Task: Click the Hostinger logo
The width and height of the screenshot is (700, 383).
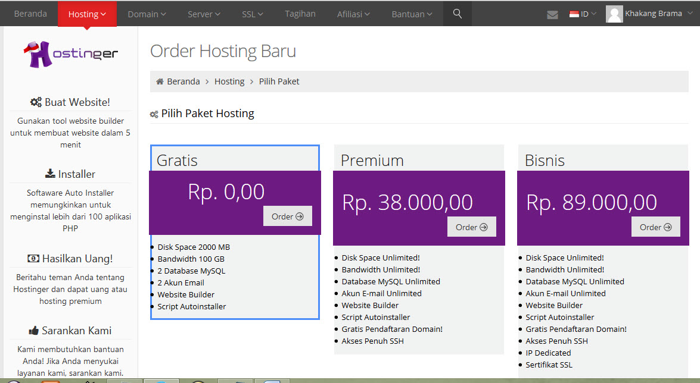Action: click(70, 55)
